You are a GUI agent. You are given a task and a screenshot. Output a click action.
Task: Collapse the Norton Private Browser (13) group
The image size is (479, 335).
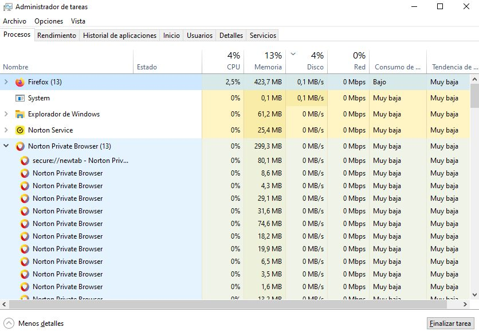(6, 146)
